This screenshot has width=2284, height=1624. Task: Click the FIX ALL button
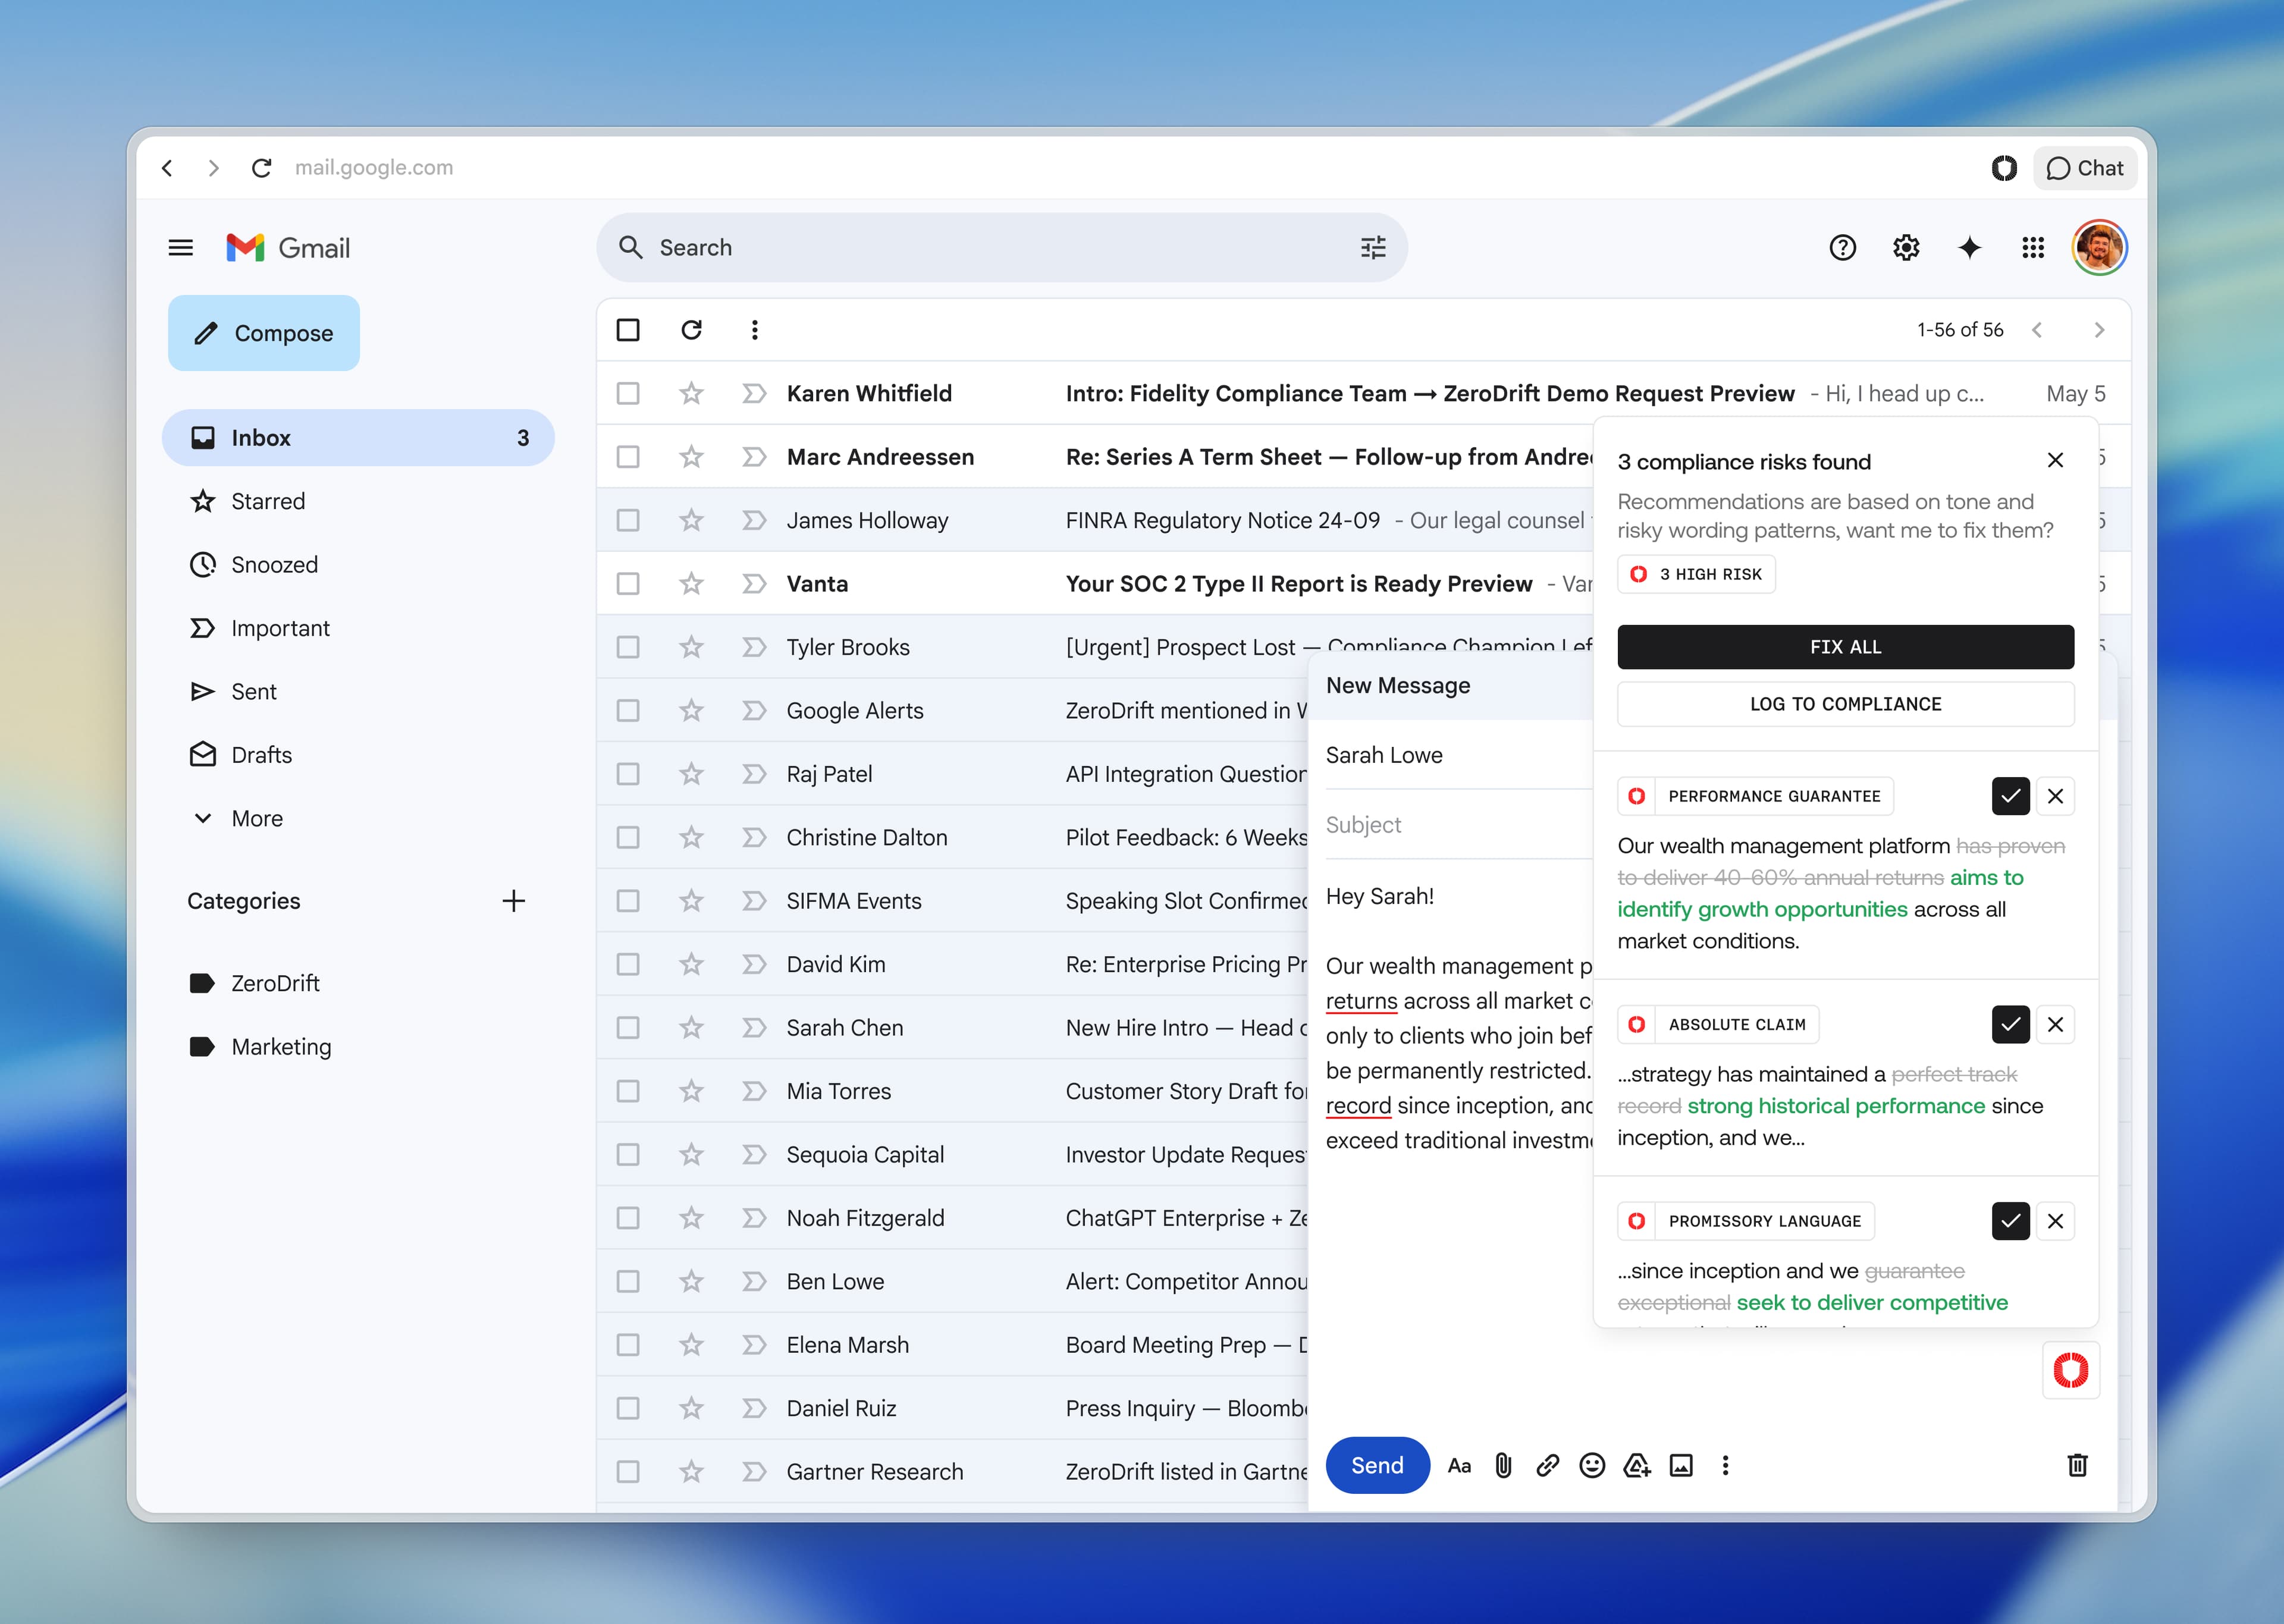point(1845,647)
